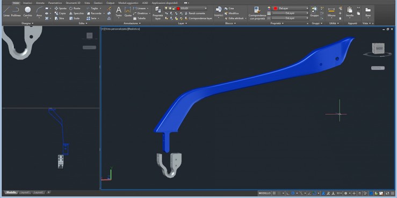Click the BASSO ViewCube face

[x=379, y=48]
